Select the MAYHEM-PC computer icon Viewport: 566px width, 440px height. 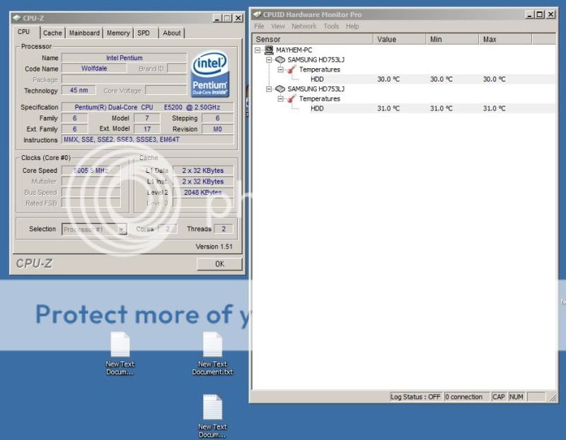(269, 50)
